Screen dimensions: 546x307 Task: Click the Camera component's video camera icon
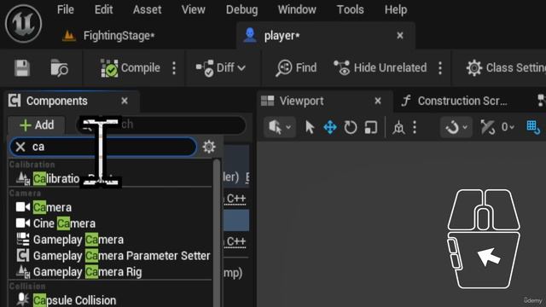coord(23,207)
